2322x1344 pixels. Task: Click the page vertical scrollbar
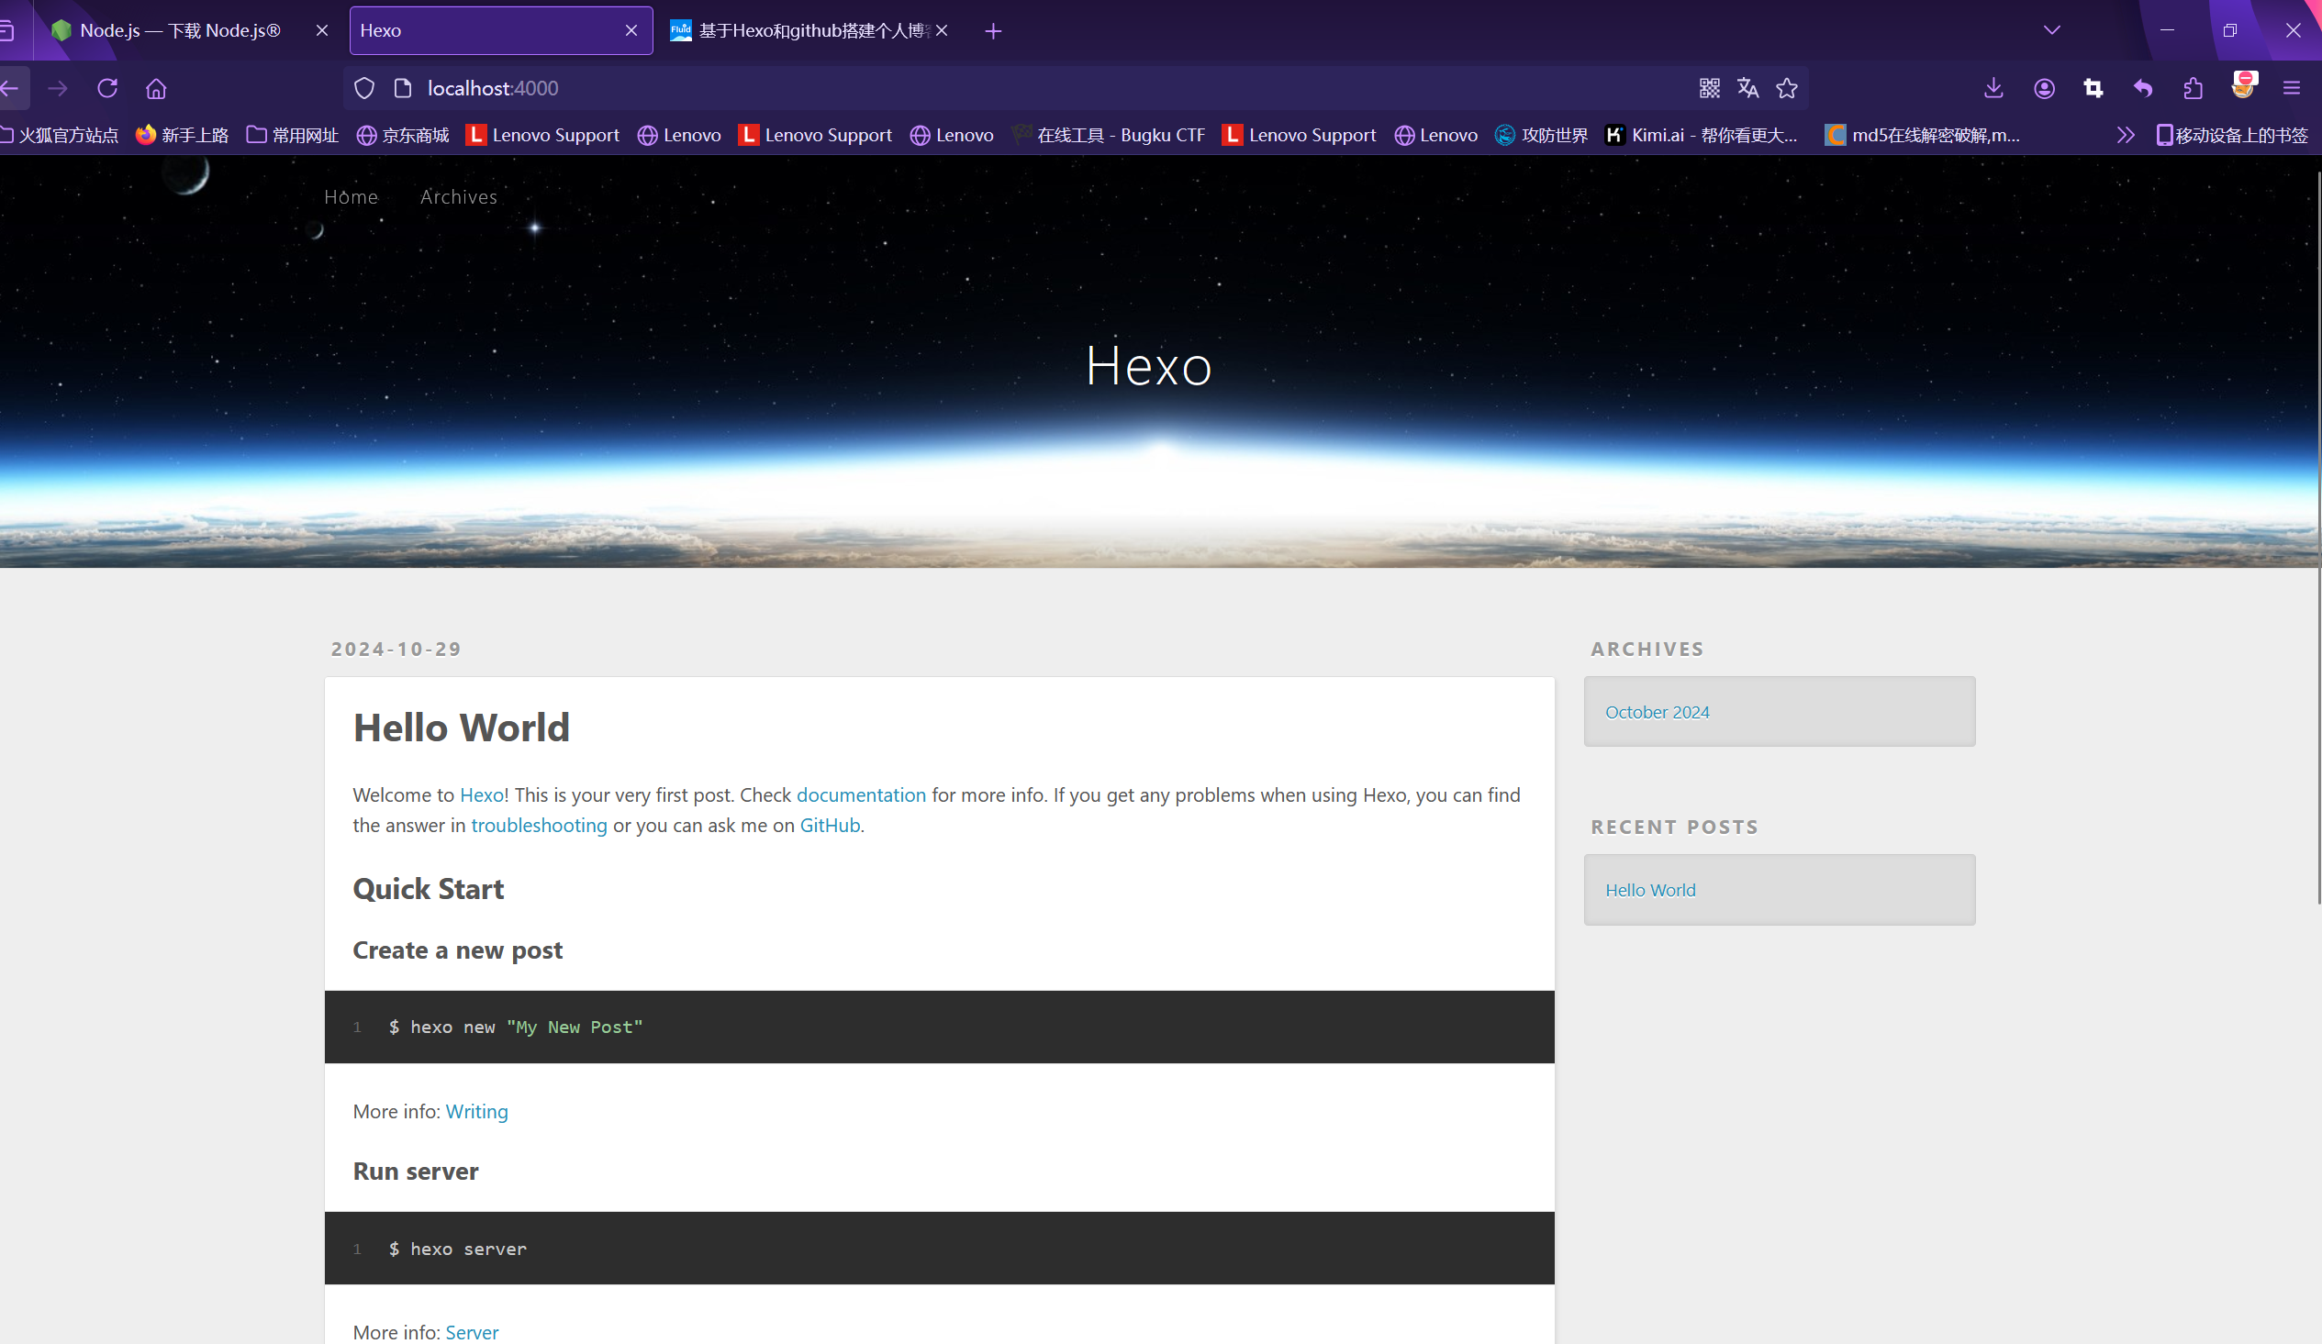[2317, 534]
